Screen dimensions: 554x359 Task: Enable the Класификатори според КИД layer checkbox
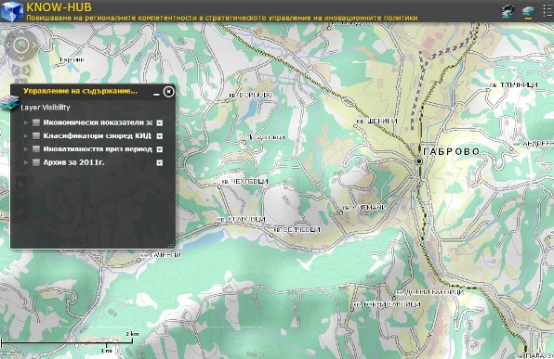pyautogui.click(x=36, y=135)
